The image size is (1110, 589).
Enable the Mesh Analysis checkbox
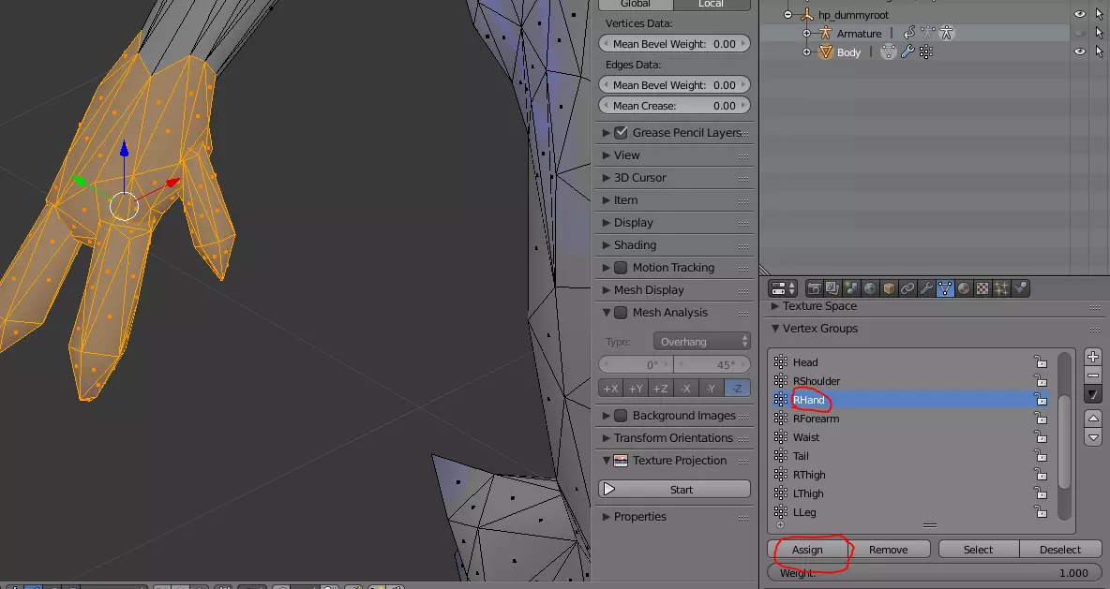point(621,313)
